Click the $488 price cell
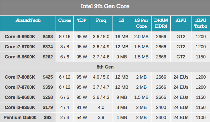The image size is (210, 123). [48, 37]
